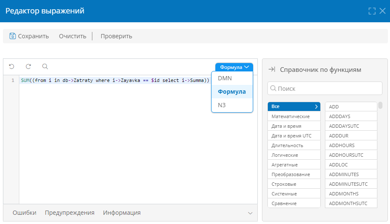
Task: Toggle fullscreen mode for the expression editor
Action: pyautogui.click(x=372, y=11)
